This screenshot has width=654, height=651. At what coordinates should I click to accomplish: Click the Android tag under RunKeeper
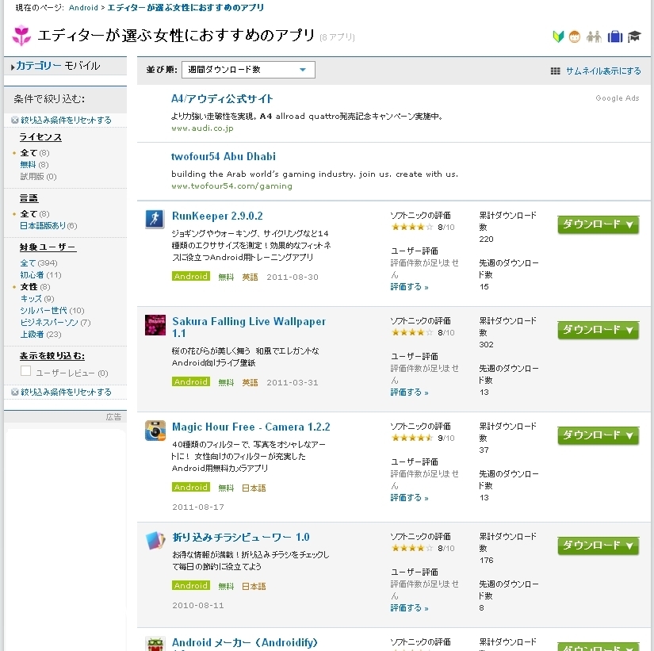pos(190,276)
